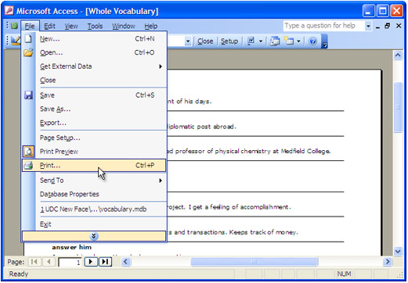408x283 pixels.
Task: Open the View menu
Action: click(71, 26)
